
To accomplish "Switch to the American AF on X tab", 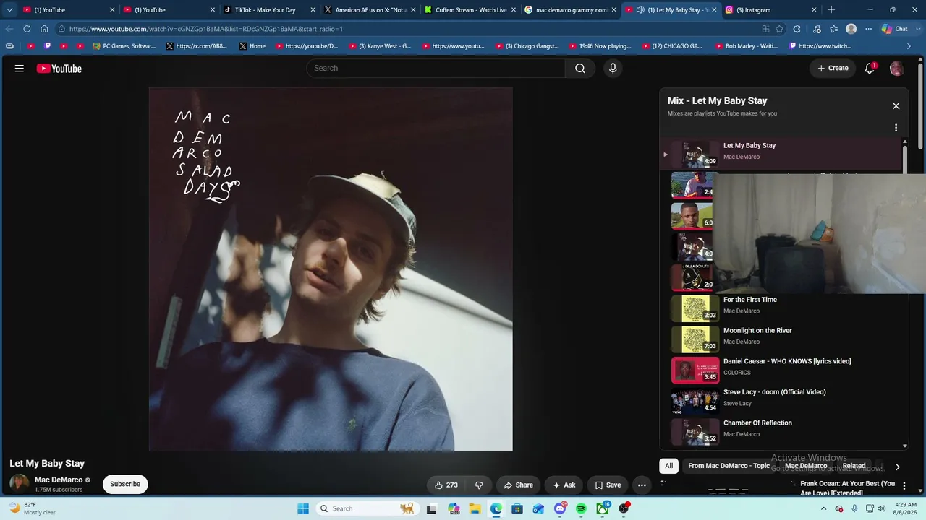I will click(x=369, y=10).
